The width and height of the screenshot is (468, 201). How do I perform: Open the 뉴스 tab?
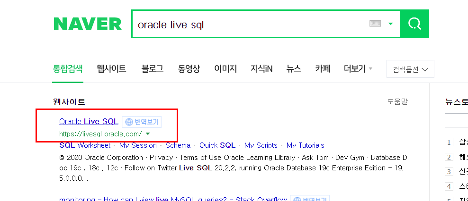click(294, 69)
